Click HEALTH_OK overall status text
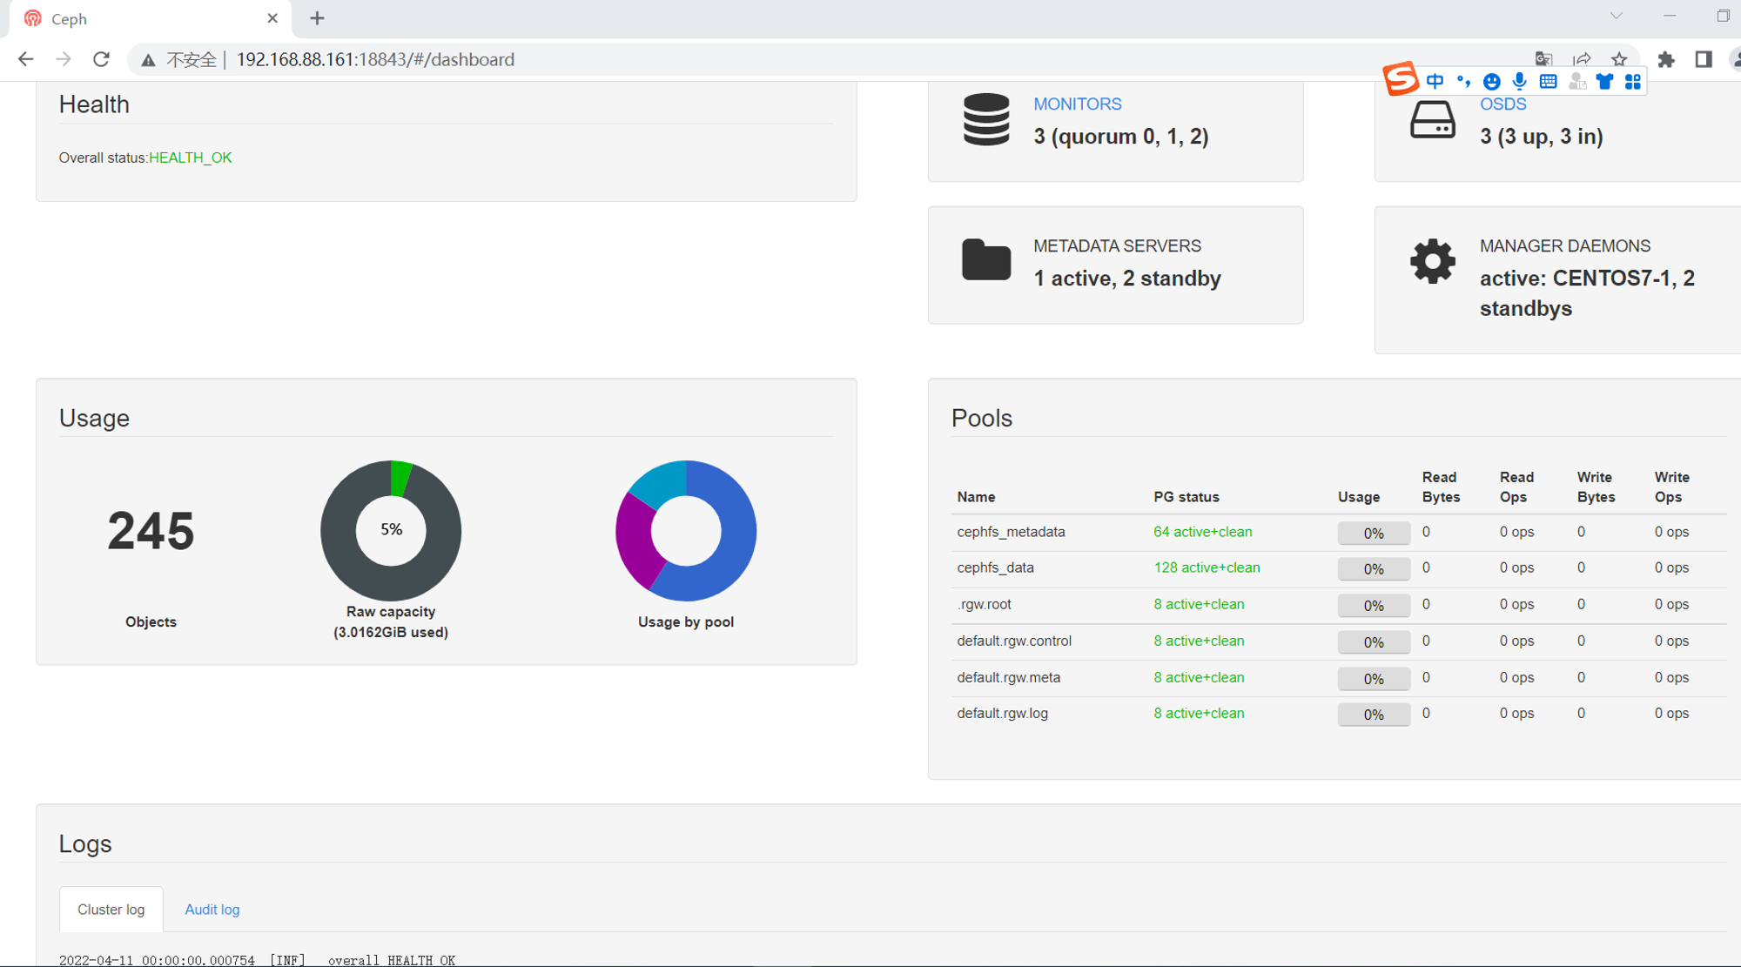The width and height of the screenshot is (1741, 967). [190, 158]
